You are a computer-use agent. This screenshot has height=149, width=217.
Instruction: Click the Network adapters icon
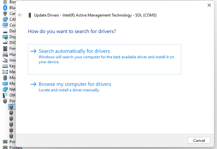tap(5, 89)
